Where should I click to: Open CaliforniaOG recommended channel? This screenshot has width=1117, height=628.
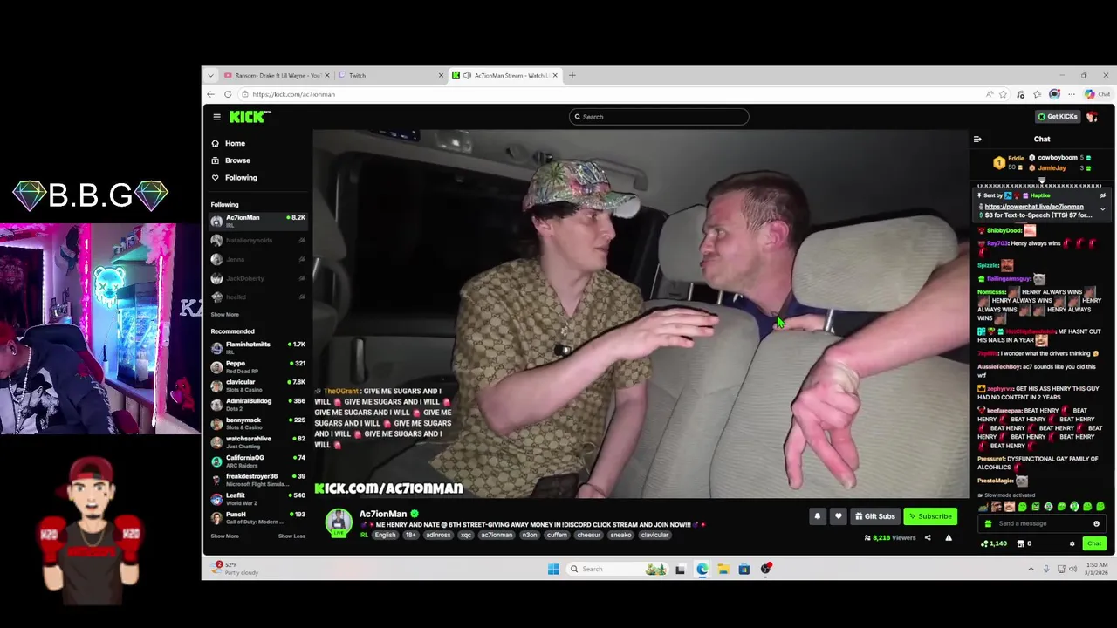click(258, 461)
